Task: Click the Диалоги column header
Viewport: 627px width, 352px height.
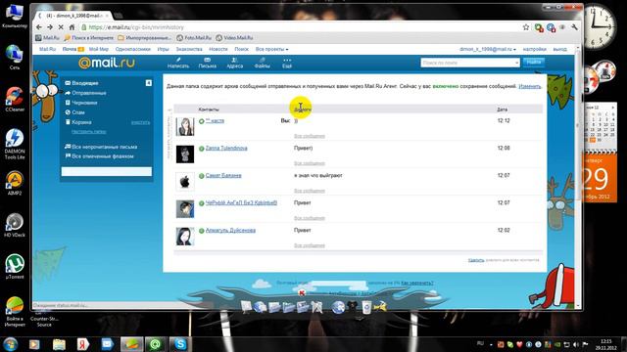Action: [x=303, y=109]
